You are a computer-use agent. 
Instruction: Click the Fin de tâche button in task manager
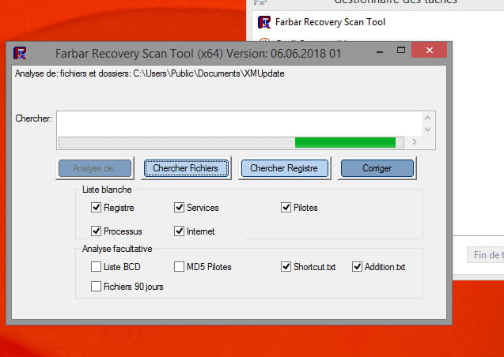click(485, 255)
